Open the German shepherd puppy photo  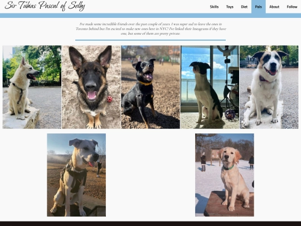click(91, 87)
